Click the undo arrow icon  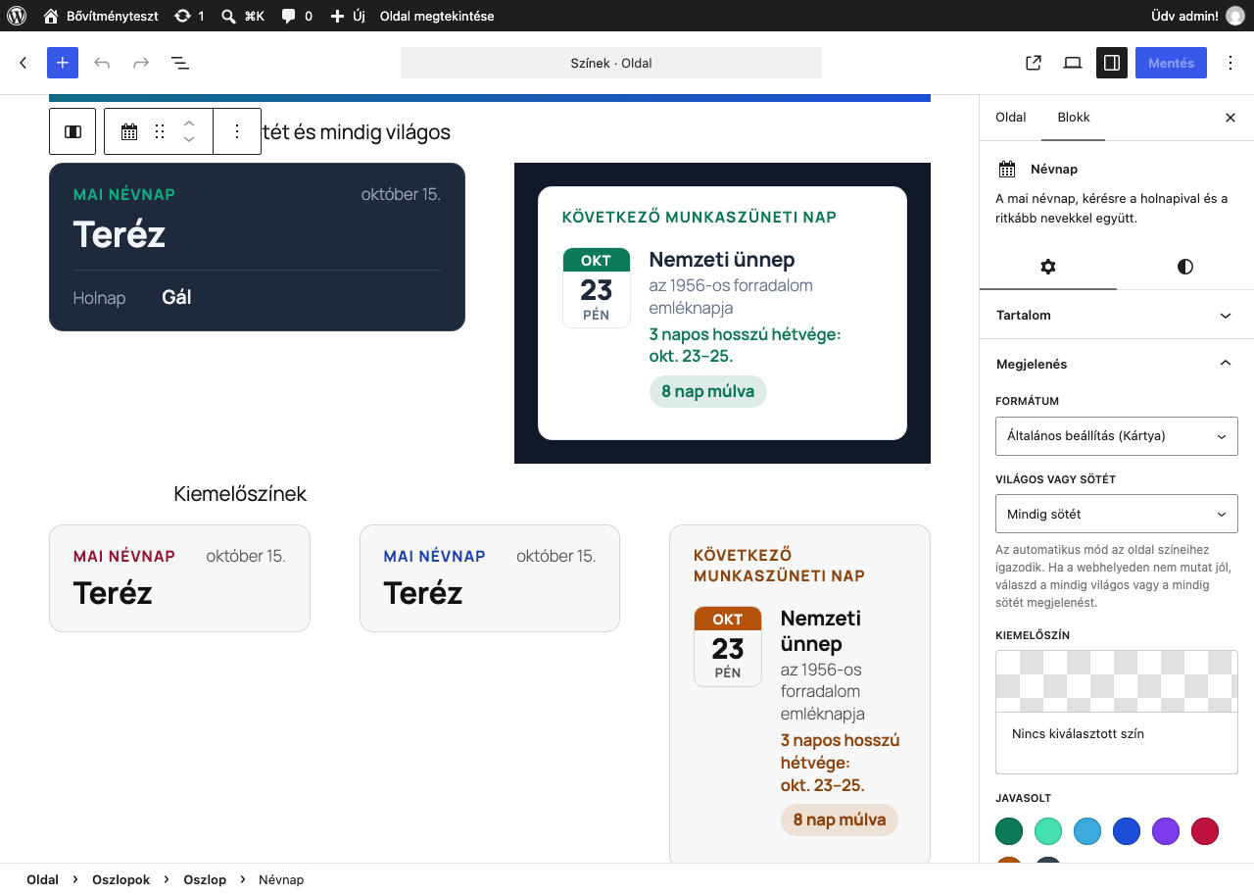point(102,63)
